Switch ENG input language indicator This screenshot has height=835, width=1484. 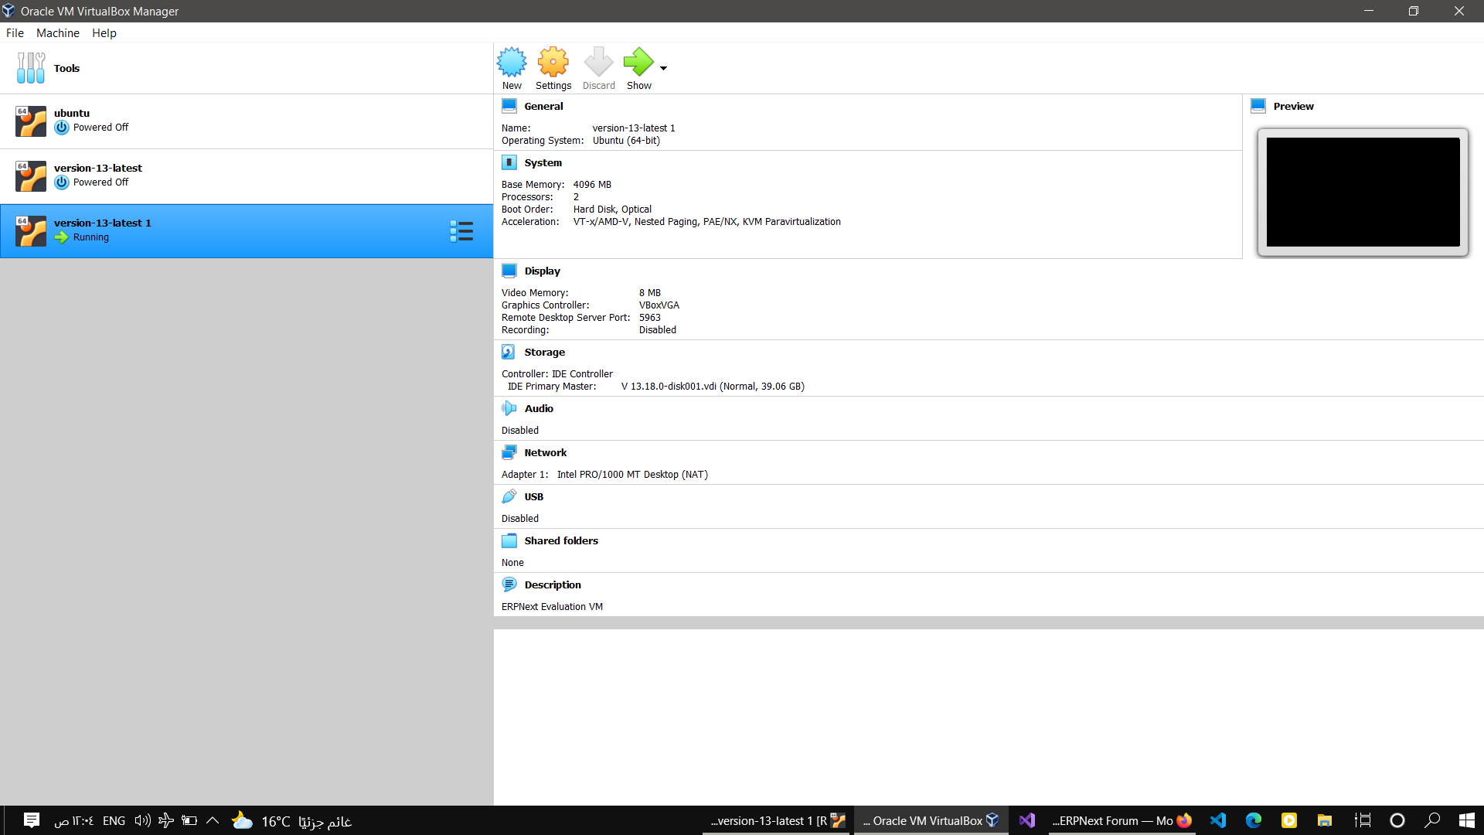[x=114, y=821]
